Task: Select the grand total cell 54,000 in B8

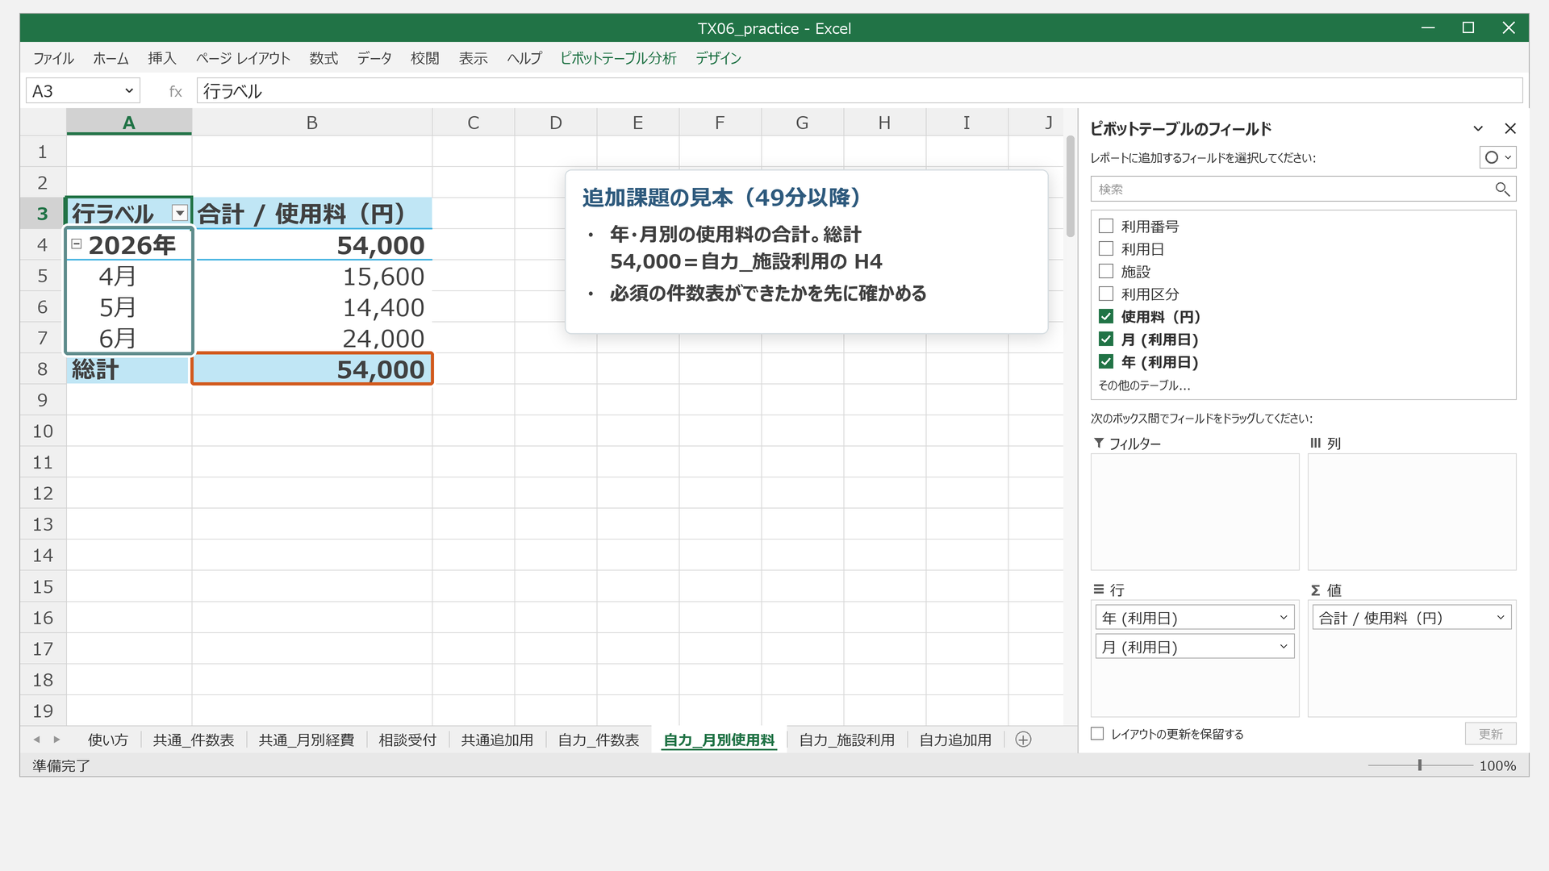Action: (312, 369)
